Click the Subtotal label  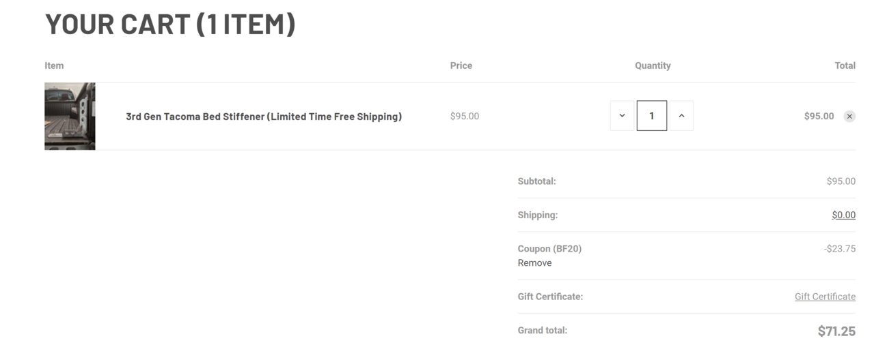coord(537,181)
